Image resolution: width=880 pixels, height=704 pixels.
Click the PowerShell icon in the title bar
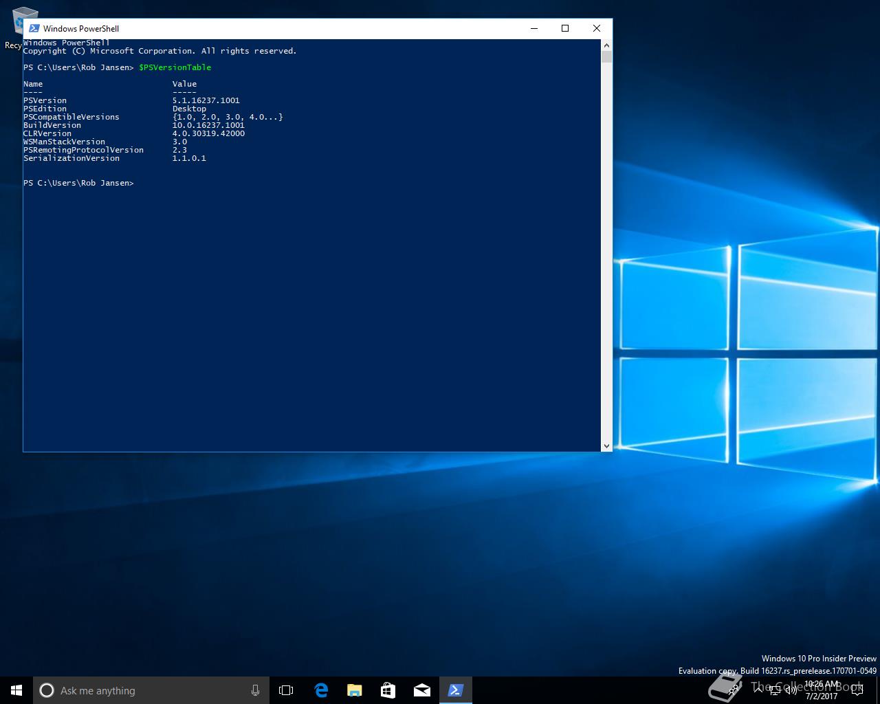[34, 28]
